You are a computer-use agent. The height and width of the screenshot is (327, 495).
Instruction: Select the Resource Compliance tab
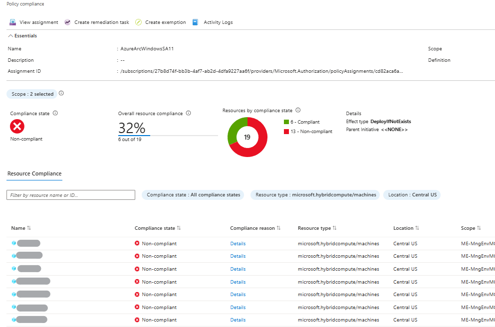[x=34, y=174]
